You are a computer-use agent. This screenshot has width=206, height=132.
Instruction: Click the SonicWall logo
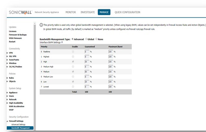[x=21, y=12]
